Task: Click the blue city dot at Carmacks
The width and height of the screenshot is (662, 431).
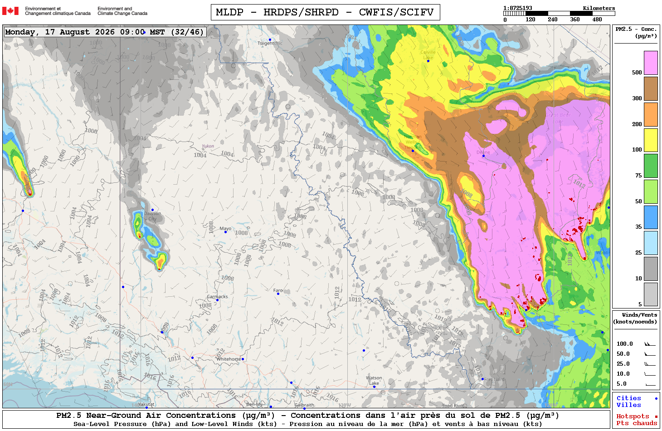Action: [x=217, y=300]
